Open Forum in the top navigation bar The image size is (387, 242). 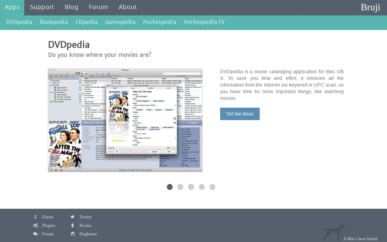click(x=99, y=7)
